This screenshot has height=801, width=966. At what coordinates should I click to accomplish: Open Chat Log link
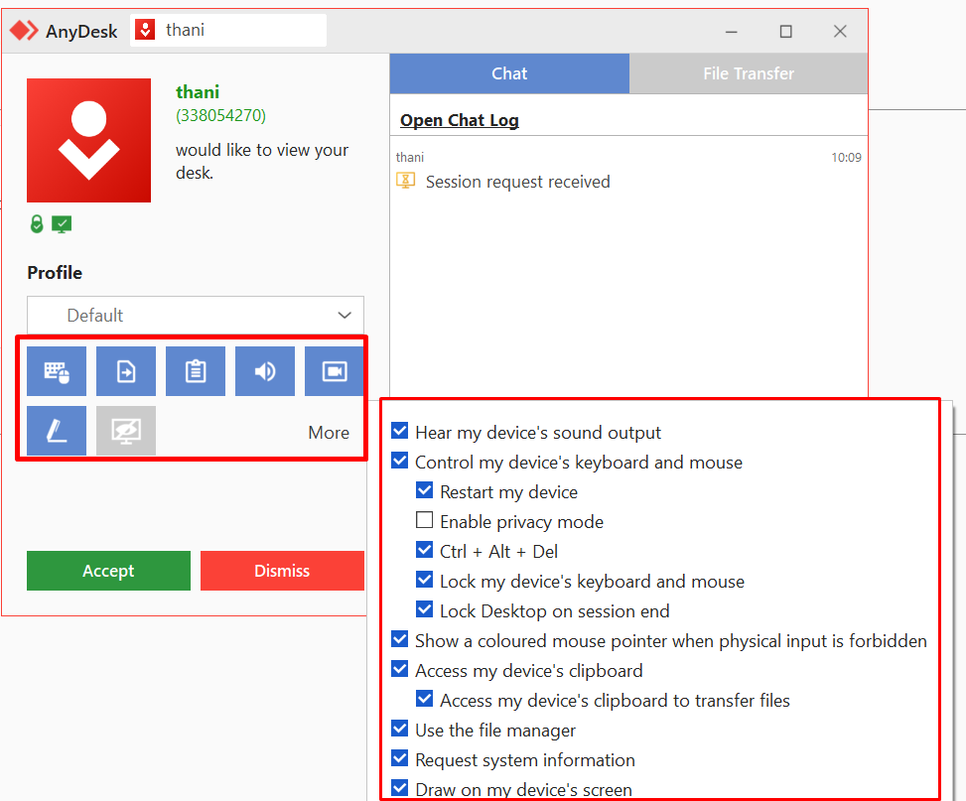coord(460,120)
